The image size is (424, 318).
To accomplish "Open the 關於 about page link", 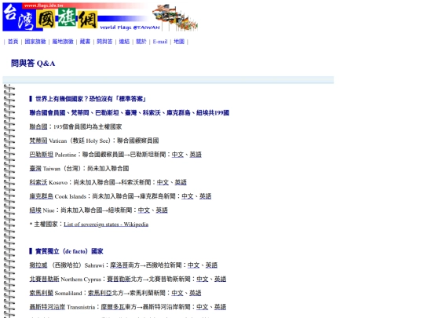I will coord(141,42).
